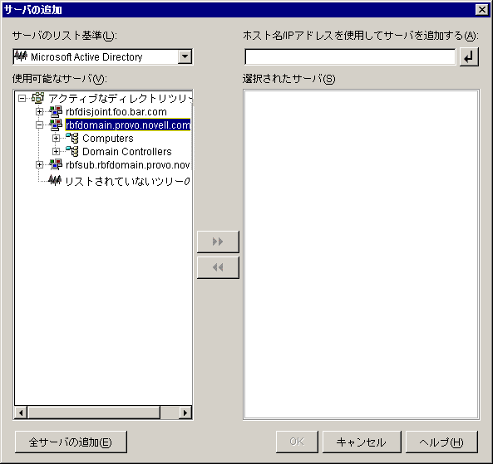Select the rbfdomain.provo.novell.com entry
Screen dimensions: 493x464
click(128, 125)
